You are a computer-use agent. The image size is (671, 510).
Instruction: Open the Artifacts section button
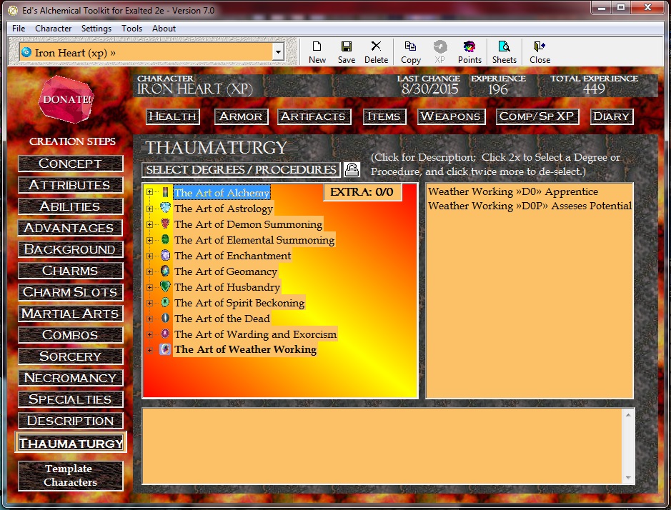click(314, 116)
